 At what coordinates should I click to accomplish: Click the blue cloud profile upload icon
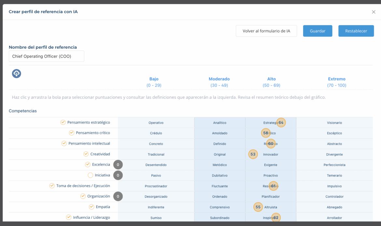coord(16,74)
